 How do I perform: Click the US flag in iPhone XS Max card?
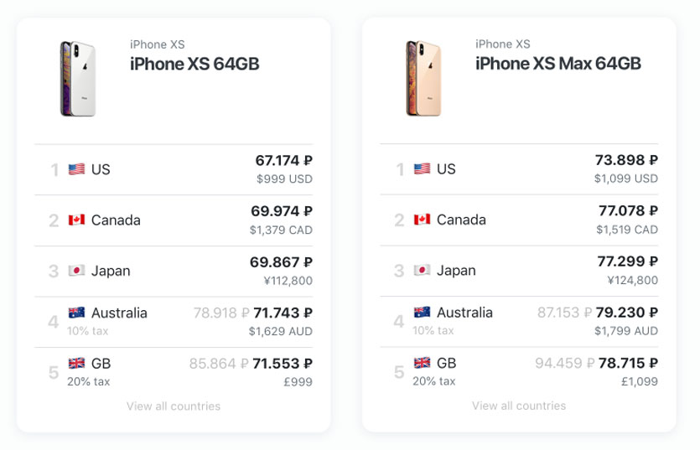click(423, 169)
